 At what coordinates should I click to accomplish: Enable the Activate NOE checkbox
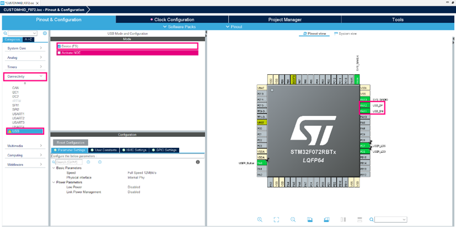click(59, 53)
